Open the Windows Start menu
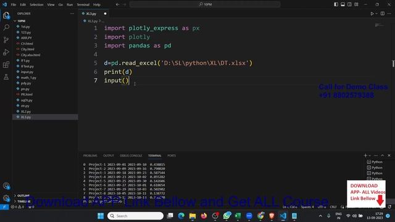The width and height of the screenshot is (395, 222). pyautogui.click(x=101, y=216)
